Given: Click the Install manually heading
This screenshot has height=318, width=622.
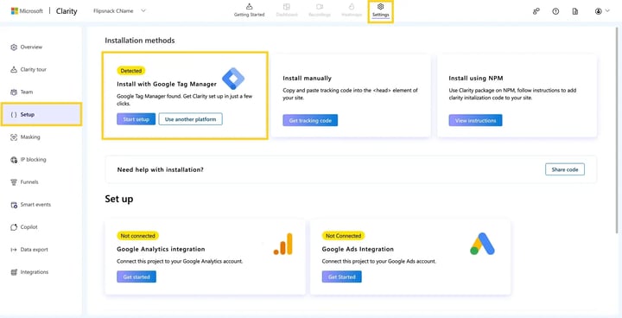Looking at the screenshot, I should point(307,79).
